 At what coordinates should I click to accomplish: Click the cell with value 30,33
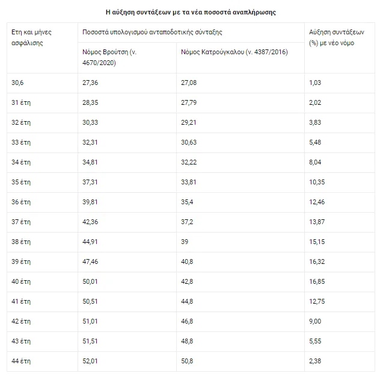90,122
